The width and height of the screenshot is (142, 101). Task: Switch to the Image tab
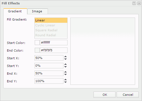click(37, 11)
